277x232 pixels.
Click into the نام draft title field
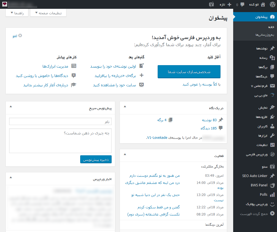point(60,121)
